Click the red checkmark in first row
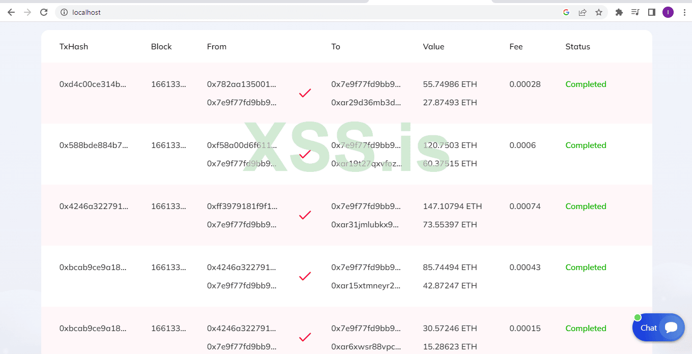Viewport: 692px width, 354px height. click(x=305, y=93)
